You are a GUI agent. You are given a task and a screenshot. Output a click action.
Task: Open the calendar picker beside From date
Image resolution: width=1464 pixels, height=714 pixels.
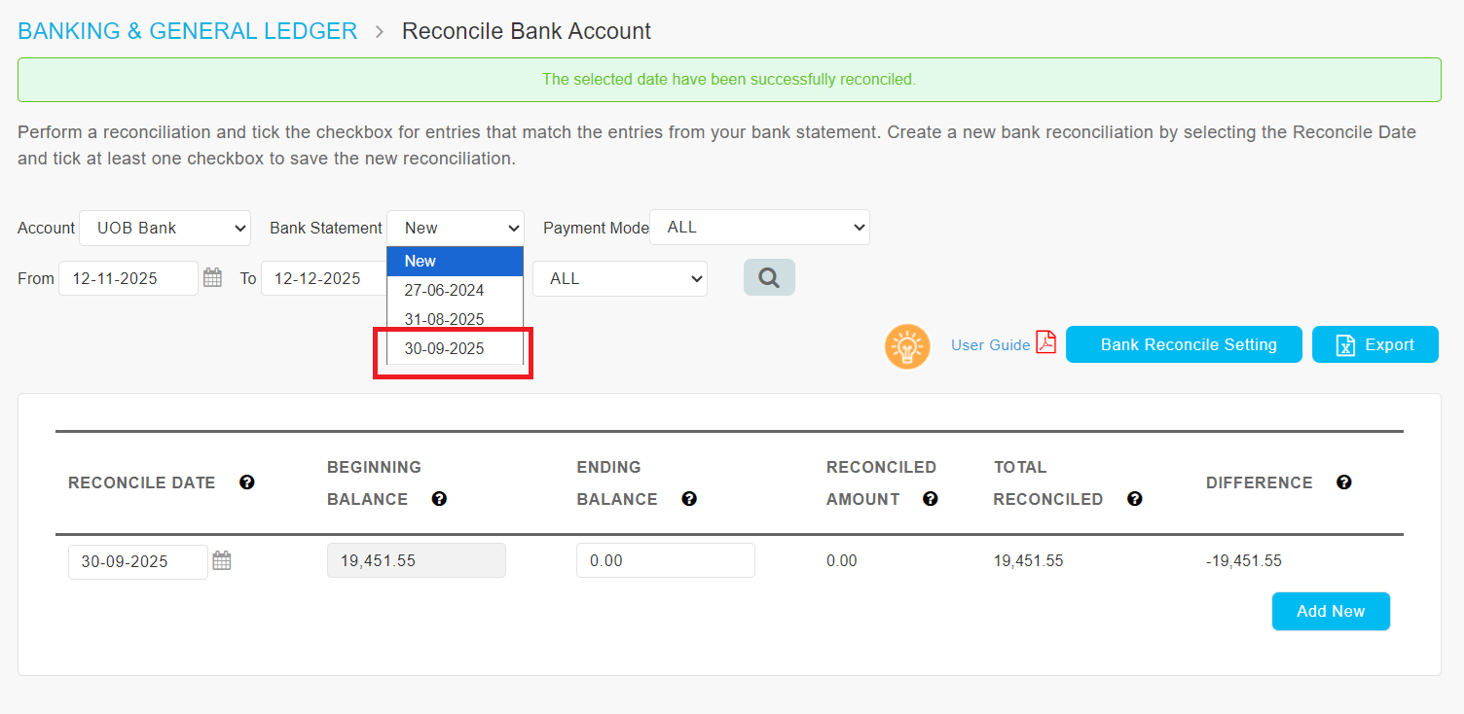click(212, 278)
